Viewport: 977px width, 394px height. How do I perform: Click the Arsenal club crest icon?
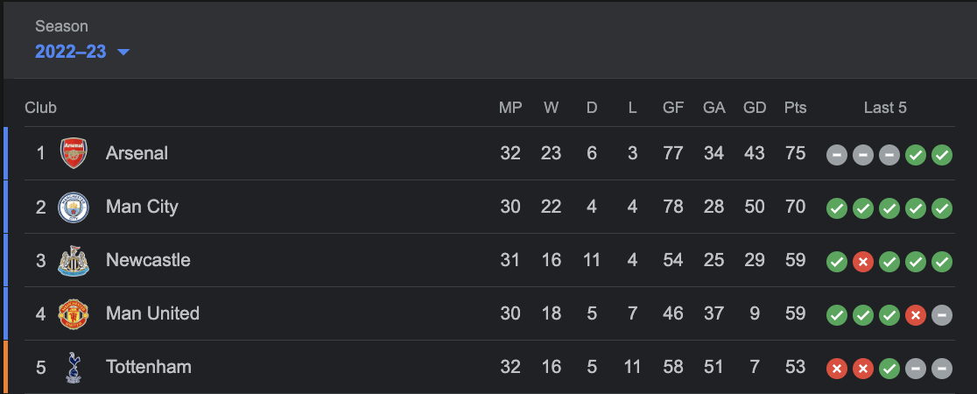click(74, 153)
